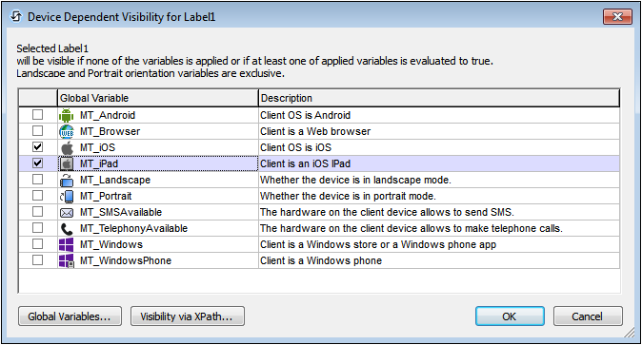
Task: Click the portrait phone icon
Action: [x=67, y=196]
